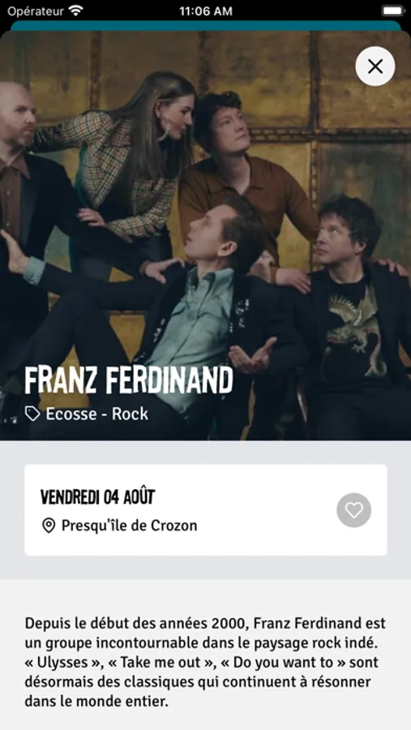
Task: Tap the battery icon in the status bar
Action: [393, 11]
